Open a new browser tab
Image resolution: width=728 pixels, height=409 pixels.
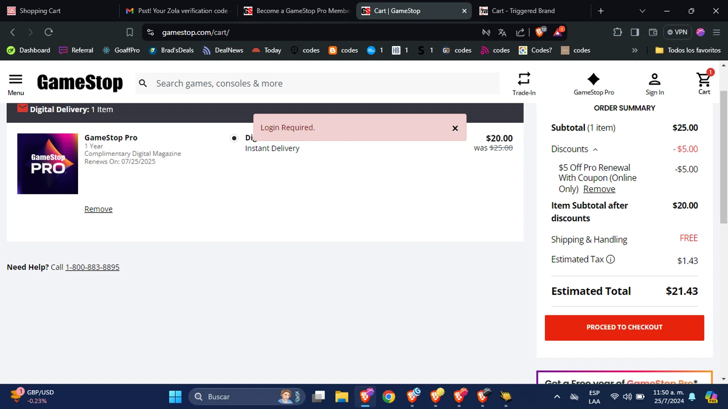tap(601, 11)
